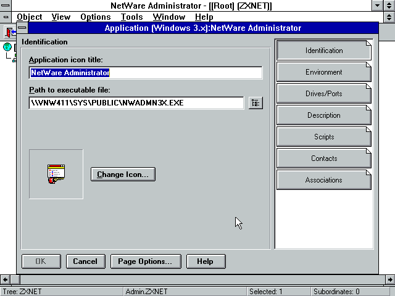Open the Identification page tab
The image size is (395, 296).
[x=323, y=51]
